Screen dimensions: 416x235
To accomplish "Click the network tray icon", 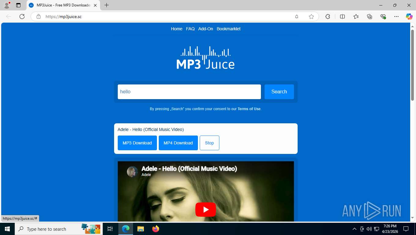I will coord(377,229).
